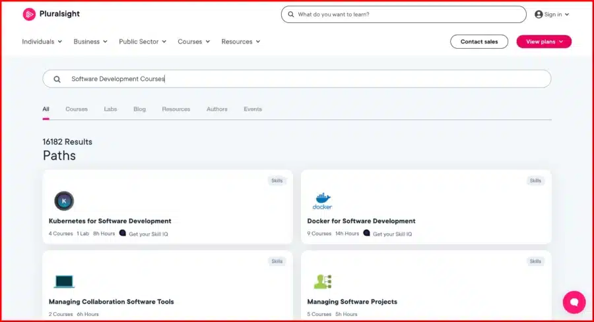594x322 pixels.
Task: Click into the Software Development Courses search field
Action: (296, 79)
